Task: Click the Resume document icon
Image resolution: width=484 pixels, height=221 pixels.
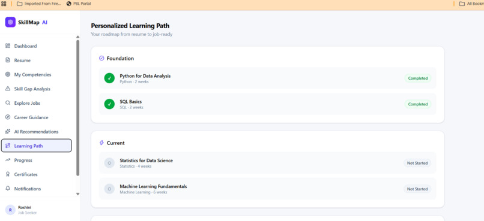Action: pyautogui.click(x=8, y=60)
